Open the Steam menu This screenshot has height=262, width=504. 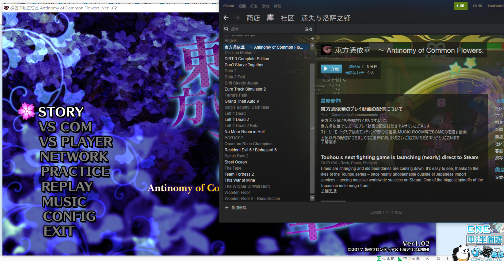(x=228, y=6)
